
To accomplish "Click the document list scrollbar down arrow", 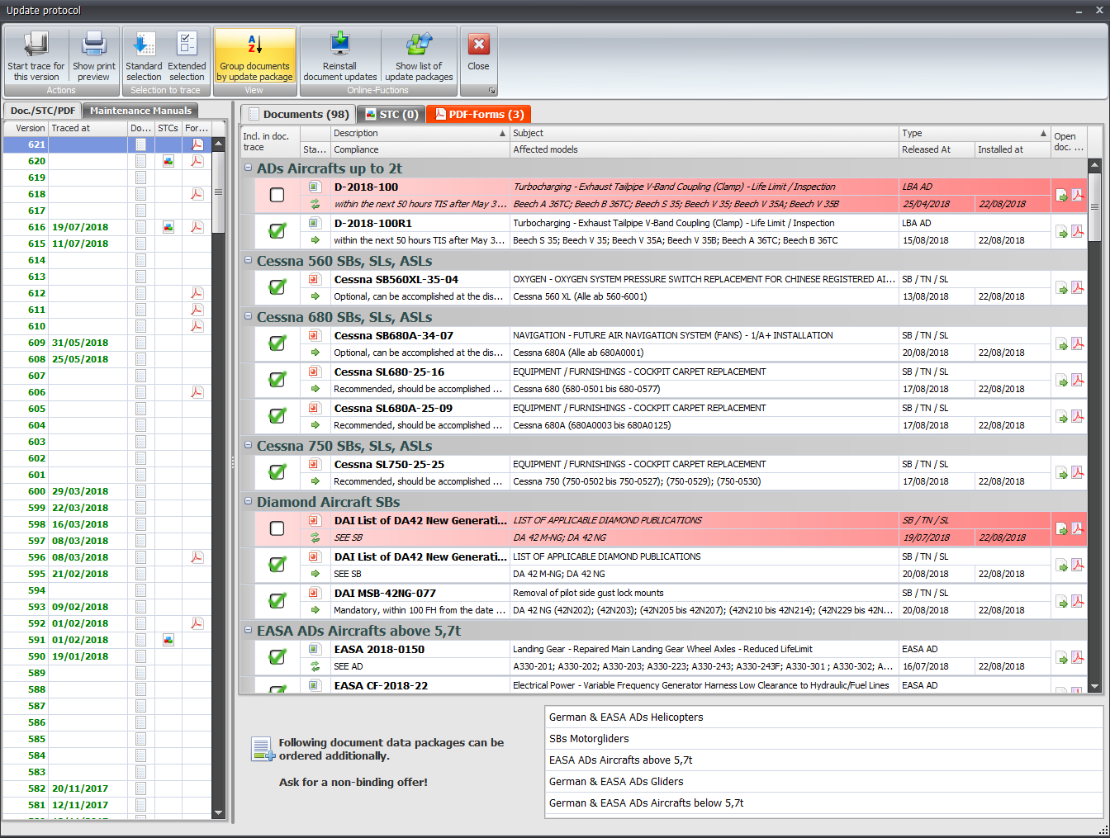I will [x=1094, y=686].
